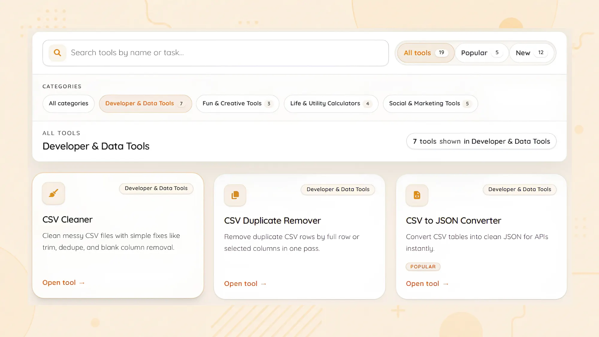599x337 pixels.
Task: Click the CSV to JSON Converter title
Action: pyautogui.click(x=453, y=221)
